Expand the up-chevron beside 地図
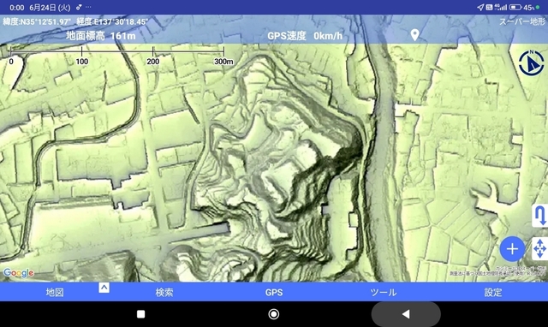This screenshot has height=327, width=548. [x=104, y=288]
